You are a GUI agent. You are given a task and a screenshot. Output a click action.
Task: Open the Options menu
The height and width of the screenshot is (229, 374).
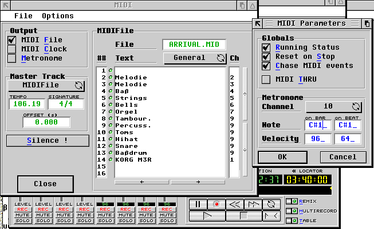tap(57, 16)
